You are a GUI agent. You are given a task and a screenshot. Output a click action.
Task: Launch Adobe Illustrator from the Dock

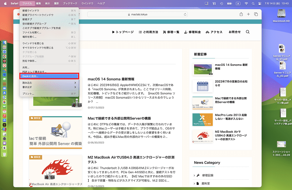pos(4,125)
